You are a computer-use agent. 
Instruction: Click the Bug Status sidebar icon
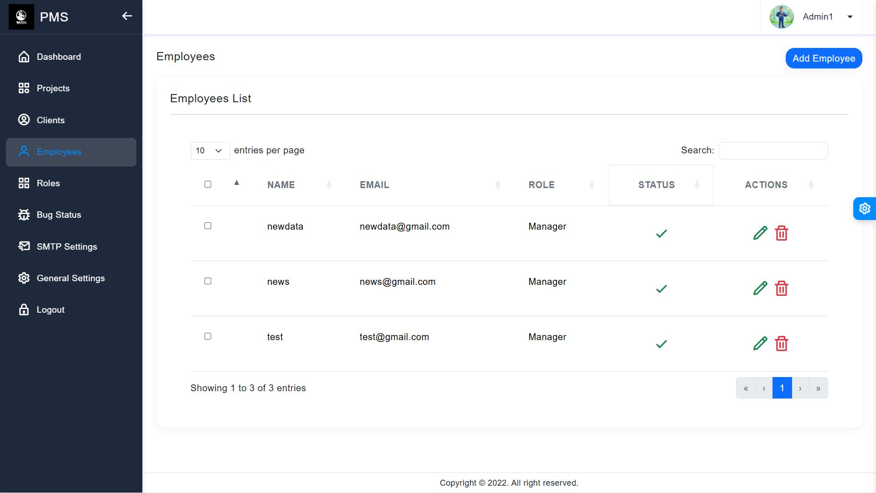pyautogui.click(x=24, y=215)
